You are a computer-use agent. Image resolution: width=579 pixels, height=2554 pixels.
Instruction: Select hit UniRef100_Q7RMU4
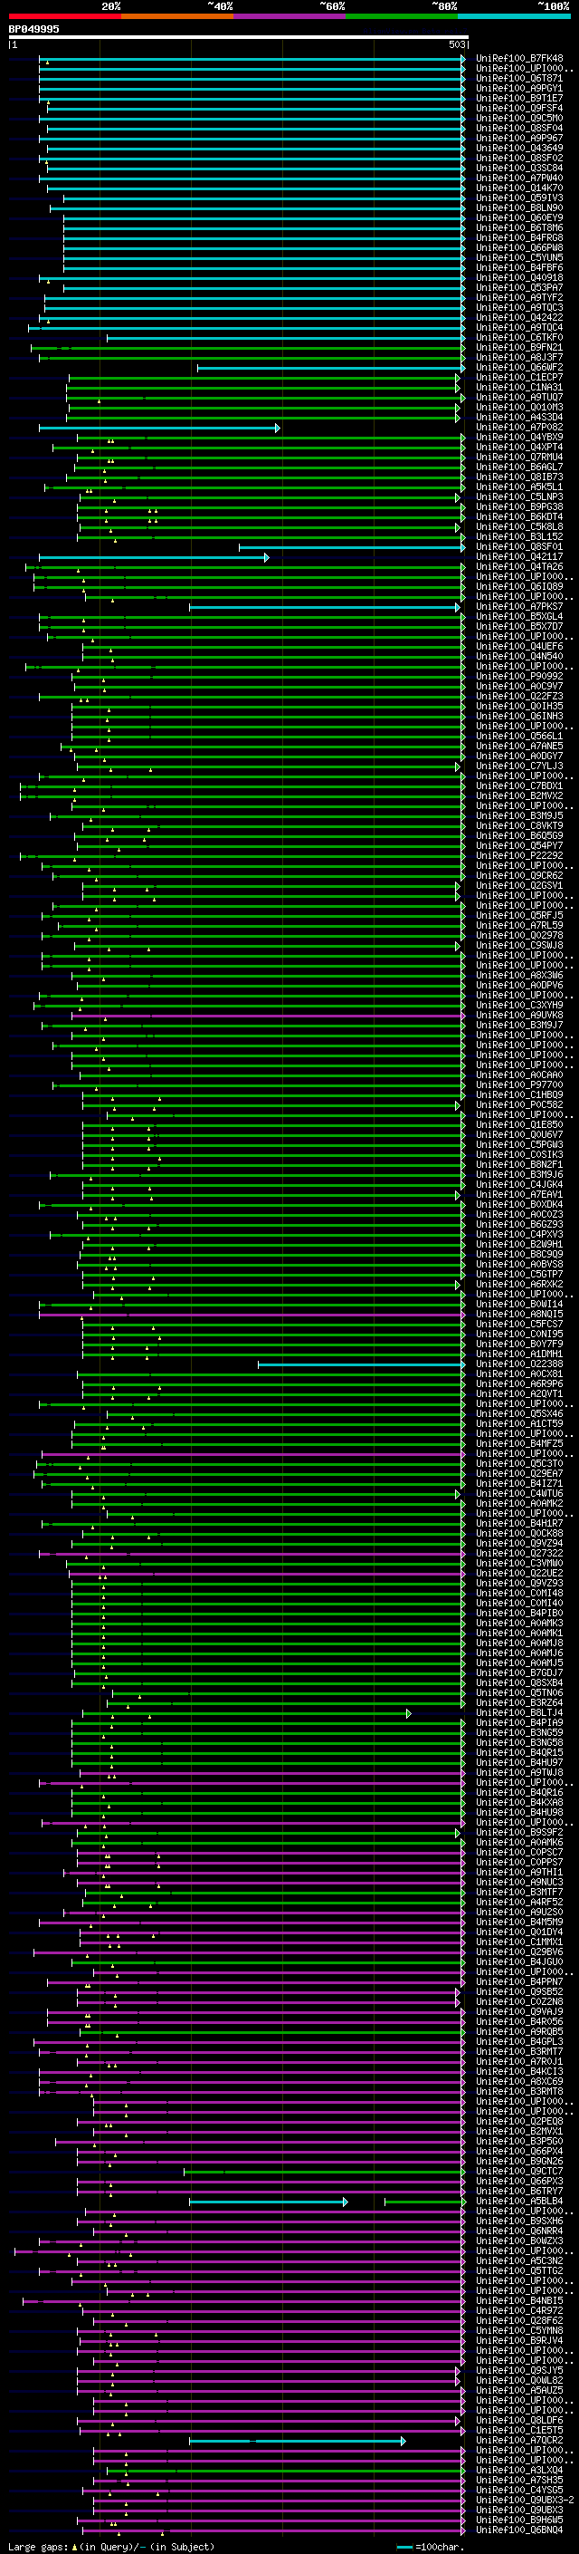[x=519, y=457]
